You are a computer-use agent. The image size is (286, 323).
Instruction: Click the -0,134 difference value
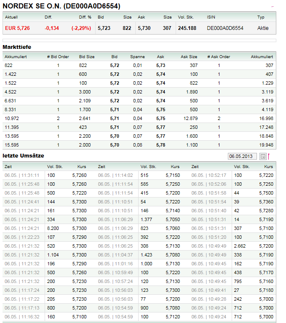(x=52, y=28)
